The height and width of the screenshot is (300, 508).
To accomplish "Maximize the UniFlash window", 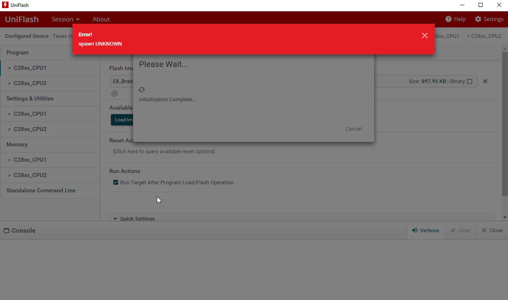I will [x=481, y=5].
